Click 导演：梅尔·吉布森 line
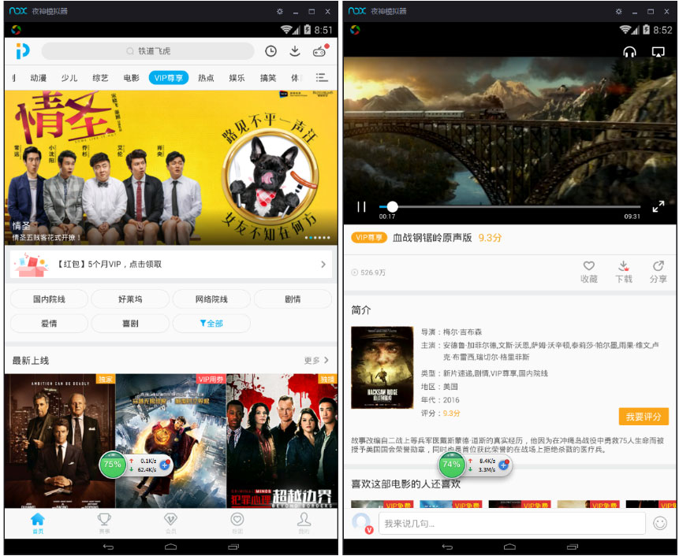Screen dimensions: 679x556 coord(451,332)
